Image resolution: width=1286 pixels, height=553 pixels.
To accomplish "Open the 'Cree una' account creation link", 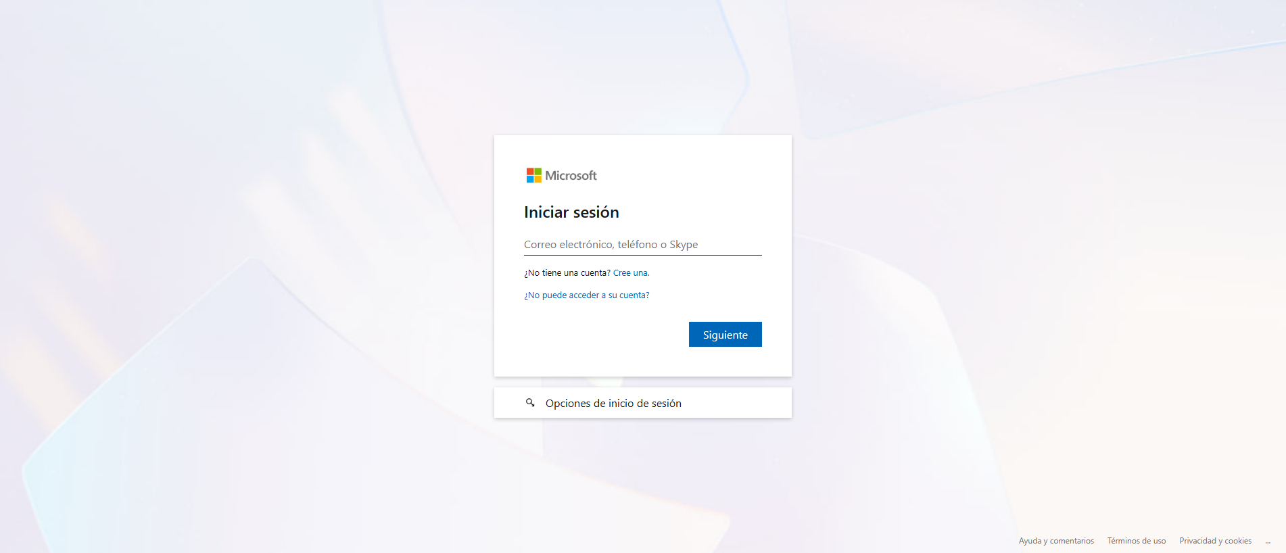I will 630,273.
